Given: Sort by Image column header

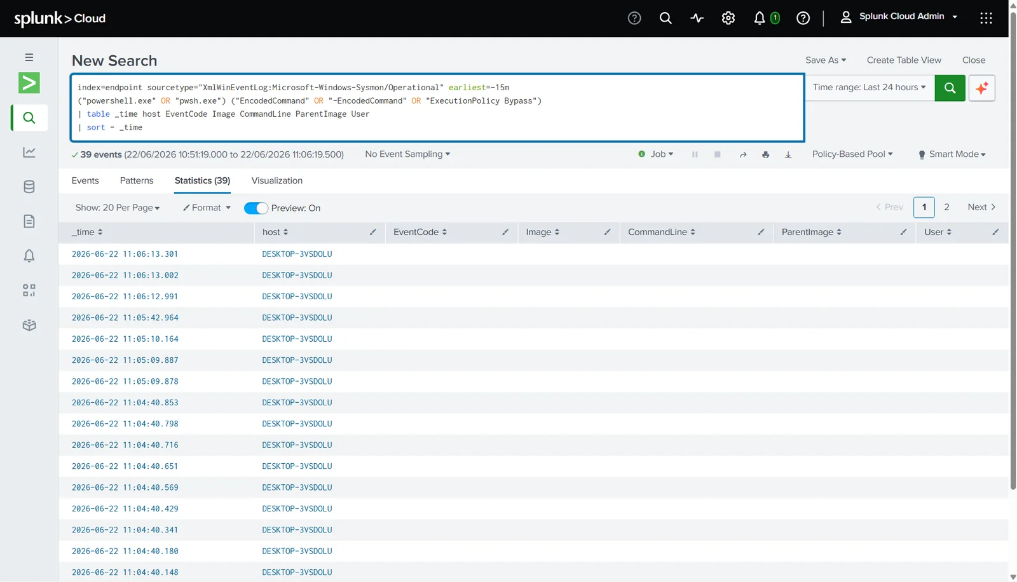Looking at the screenshot, I should (543, 232).
